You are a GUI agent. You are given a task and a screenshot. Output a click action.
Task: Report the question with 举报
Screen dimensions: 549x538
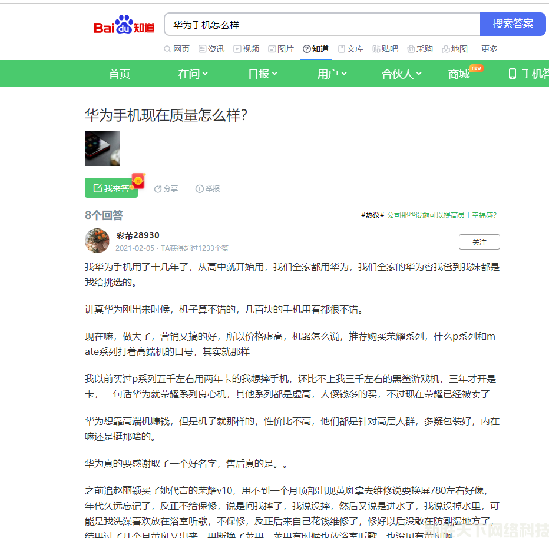(x=207, y=189)
